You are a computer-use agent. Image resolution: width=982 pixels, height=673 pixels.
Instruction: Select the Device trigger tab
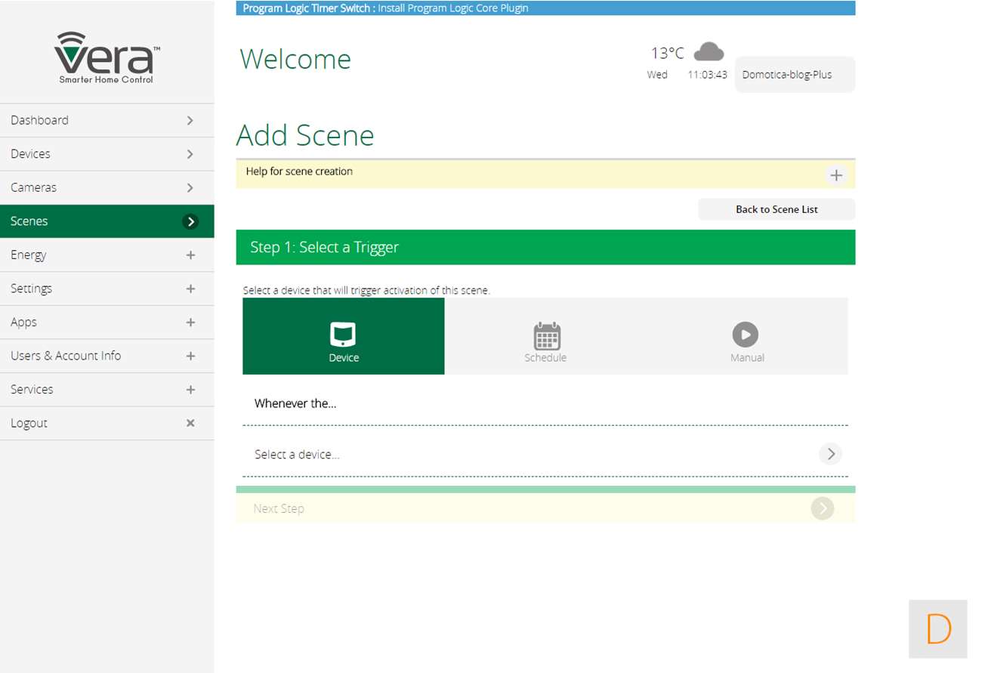pos(344,336)
